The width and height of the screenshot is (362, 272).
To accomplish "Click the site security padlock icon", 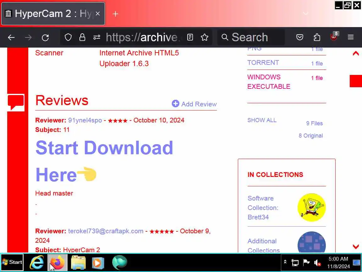I will (82, 37).
